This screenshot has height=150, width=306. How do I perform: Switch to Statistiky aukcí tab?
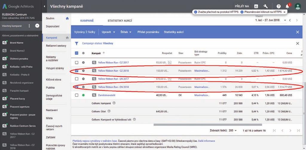(120, 21)
